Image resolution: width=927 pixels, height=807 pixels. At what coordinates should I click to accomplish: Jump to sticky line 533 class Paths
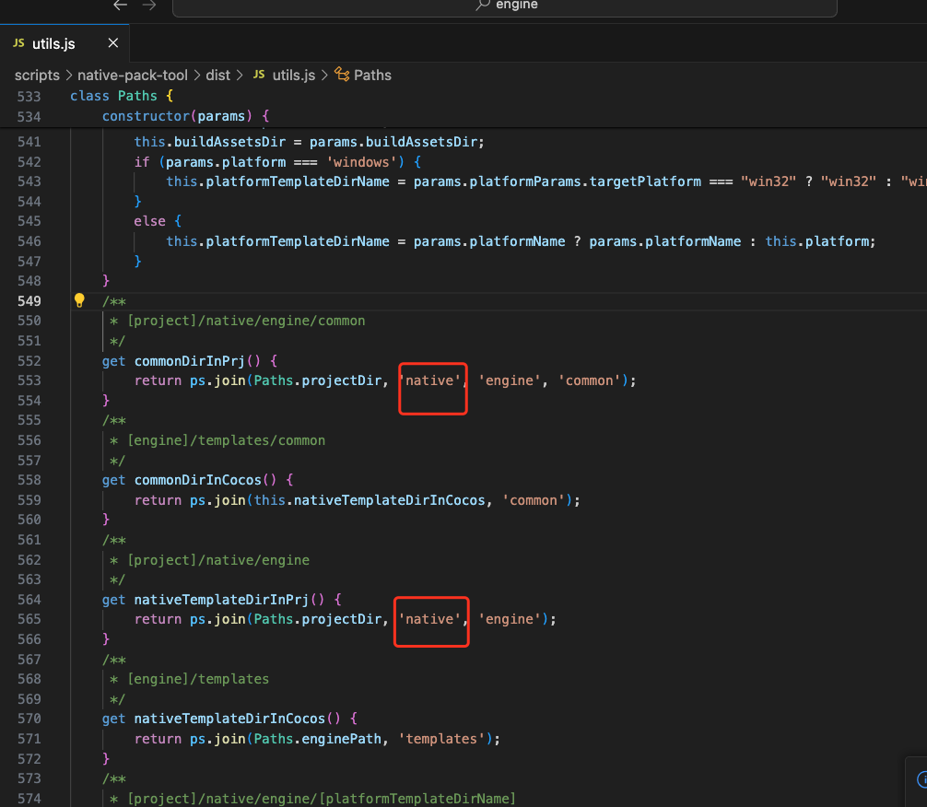pyautogui.click(x=463, y=96)
